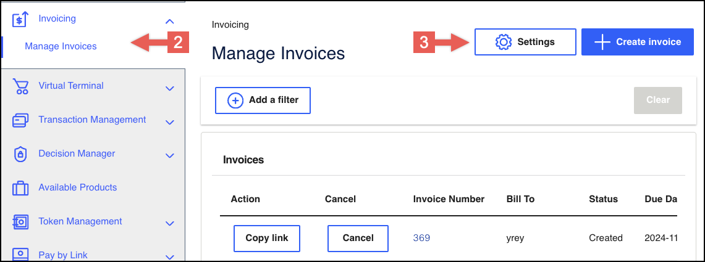Click the Pay by Link icon
The width and height of the screenshot is (705, 262).
(x=21, y=254)
